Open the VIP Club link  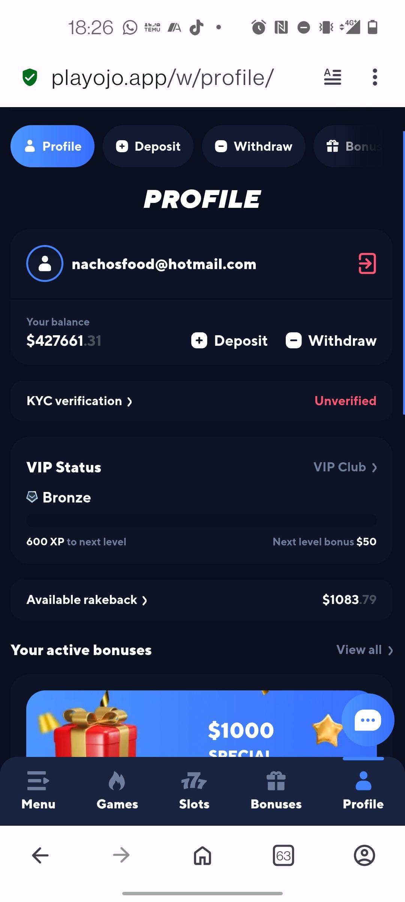(345, 467)
